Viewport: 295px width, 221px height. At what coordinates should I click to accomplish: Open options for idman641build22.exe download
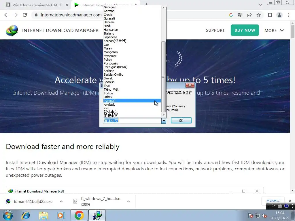pyautogui.click(x=61, y=201)
